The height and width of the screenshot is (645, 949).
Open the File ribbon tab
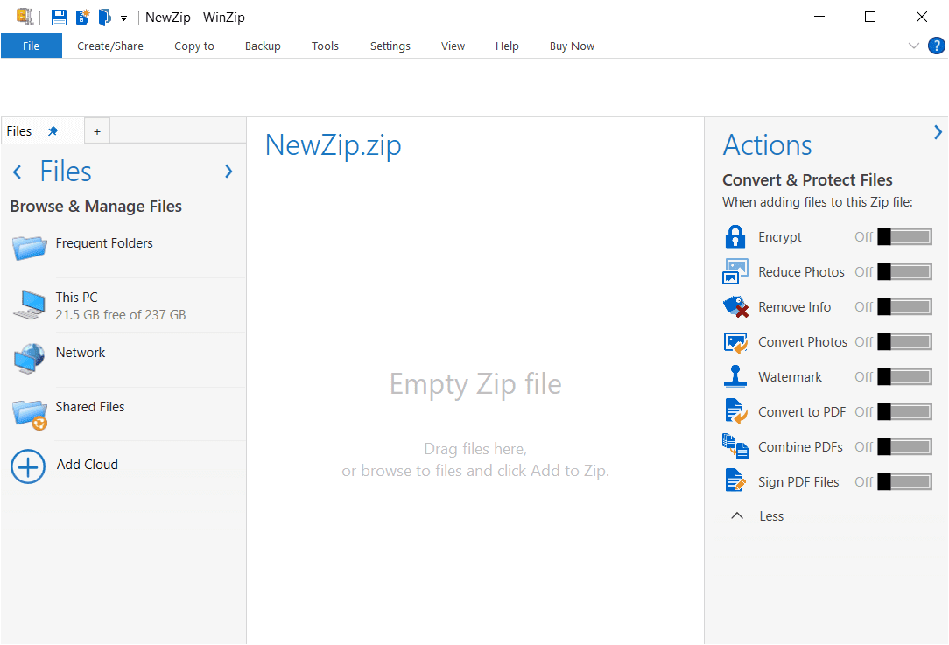pyautogui.click(x=31, y=46)
